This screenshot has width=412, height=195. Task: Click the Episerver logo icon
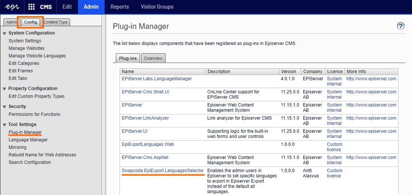coord(12,7)
